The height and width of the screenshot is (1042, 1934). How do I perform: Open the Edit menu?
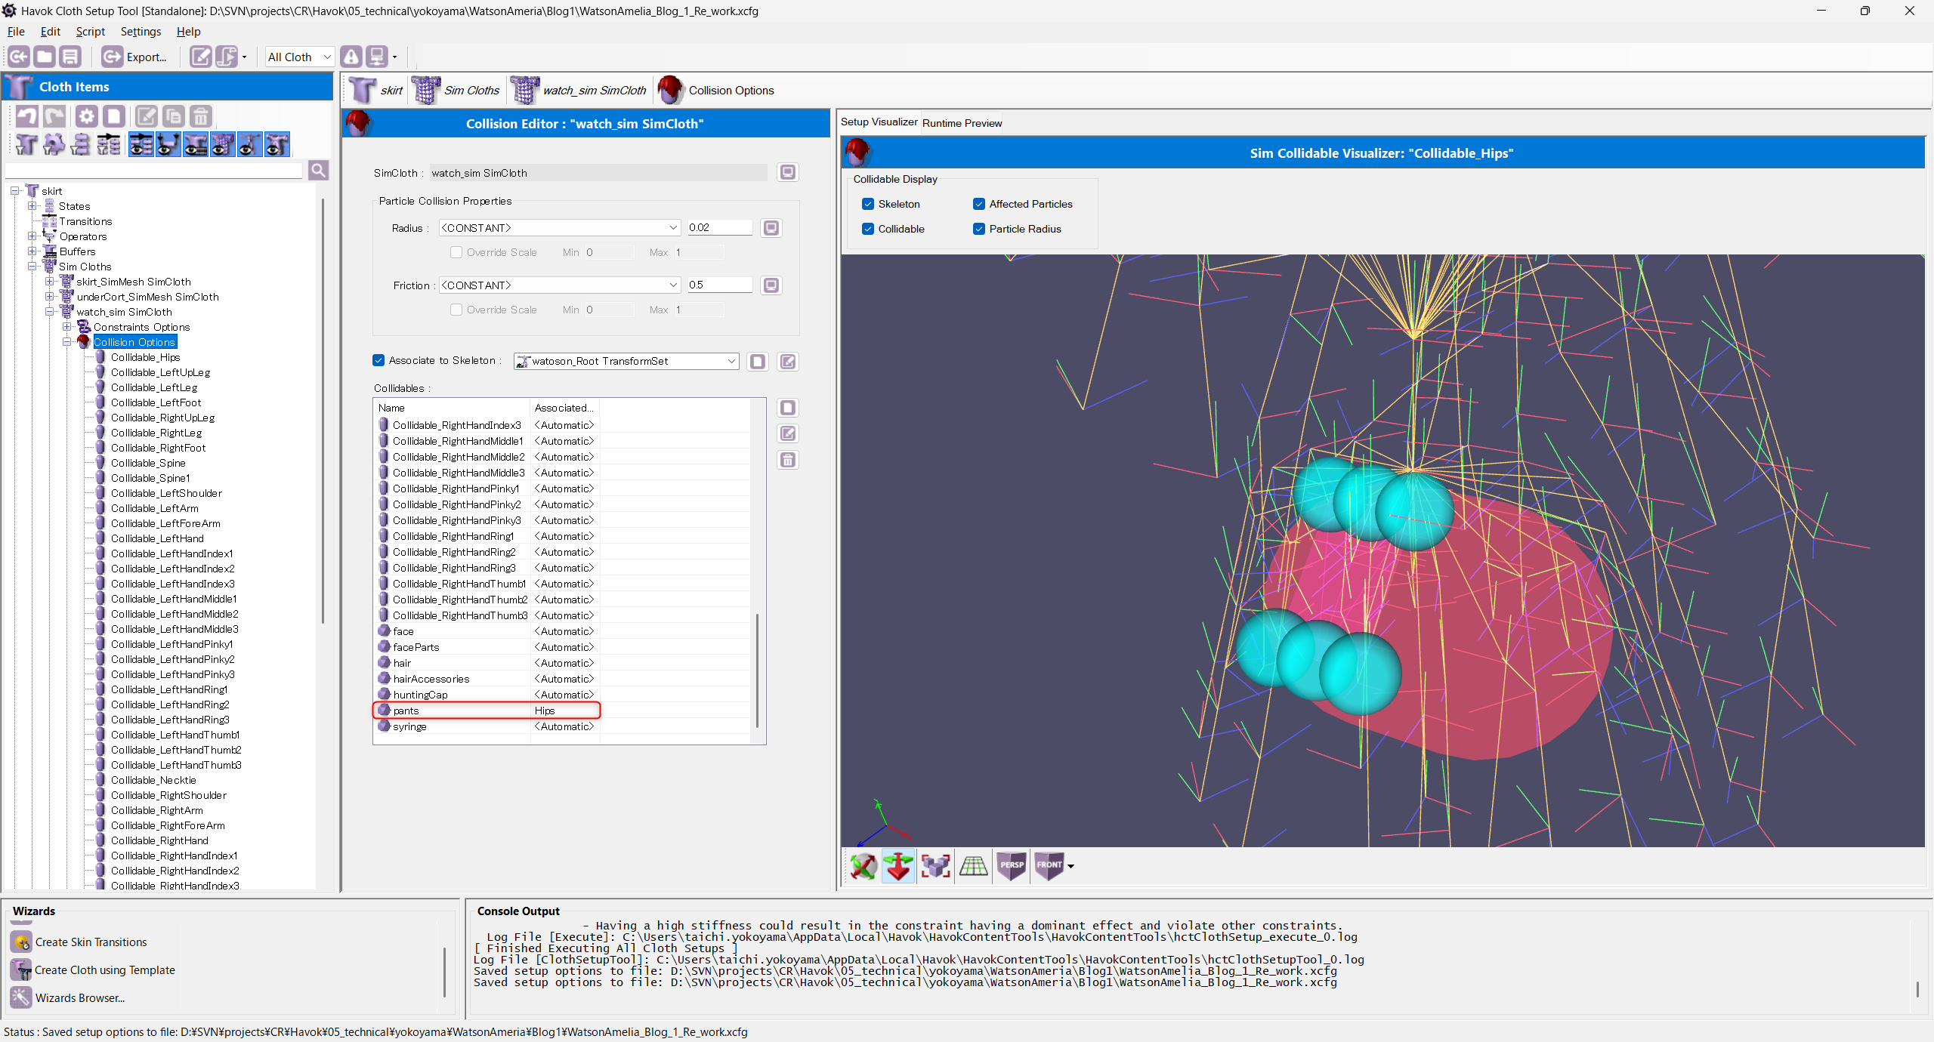50,32
